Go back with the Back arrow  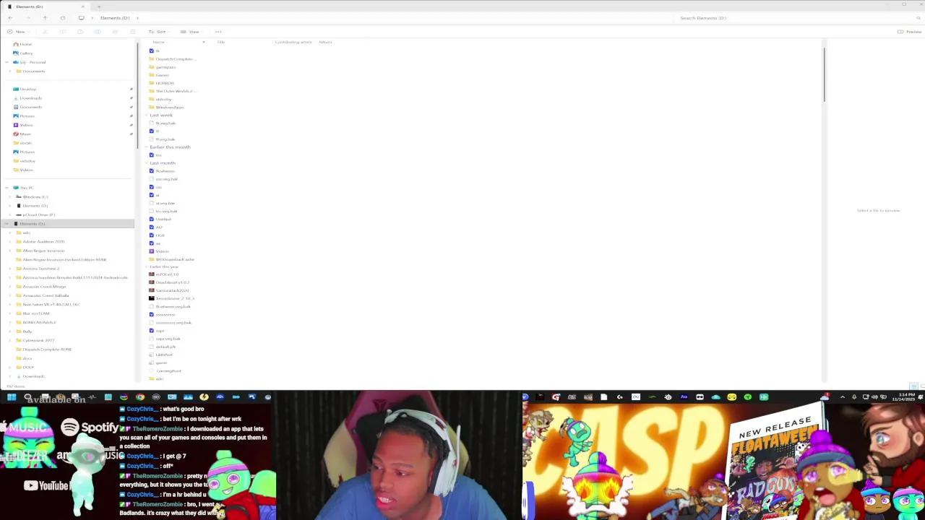10,18
